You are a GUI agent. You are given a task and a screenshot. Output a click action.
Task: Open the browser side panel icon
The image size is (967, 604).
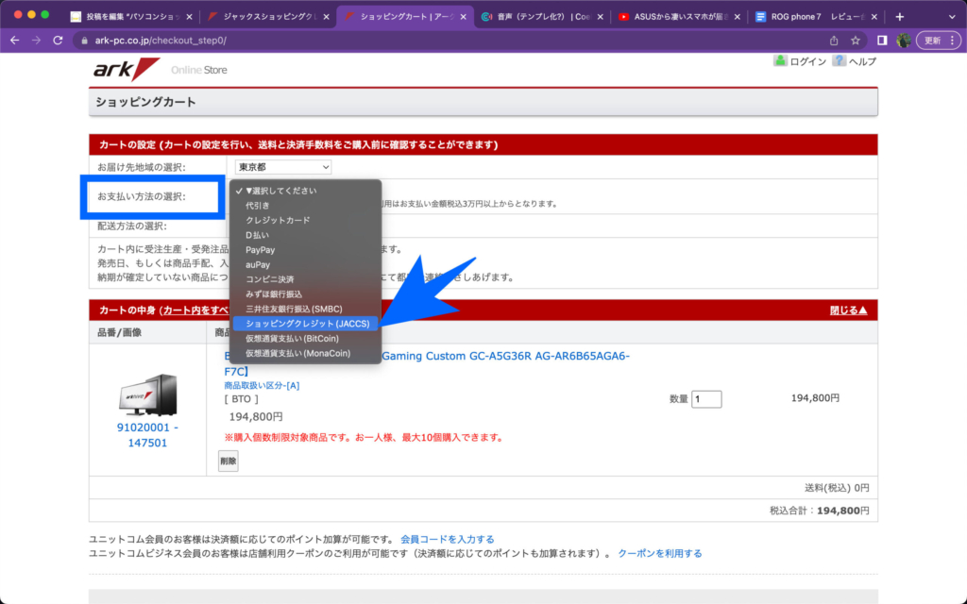point(881,41)
